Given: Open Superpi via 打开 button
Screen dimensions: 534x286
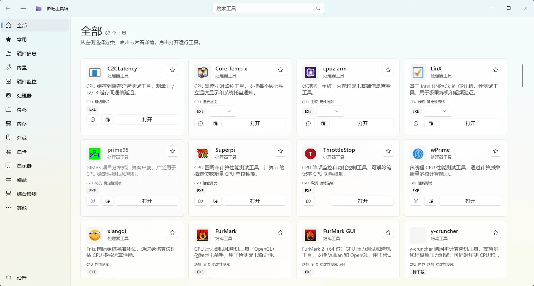Looking at the screenshot, I should tap(255, 201).
